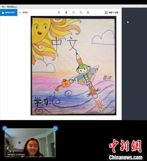Select the Vanessa & Melissa video thumbnail
Image resolution: width=147 pixels, height=161 pixels.
[x=30, y=143]
